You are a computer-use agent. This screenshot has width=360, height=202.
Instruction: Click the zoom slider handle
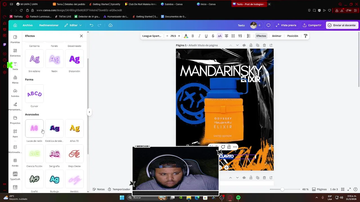click(x=282, y=189)
